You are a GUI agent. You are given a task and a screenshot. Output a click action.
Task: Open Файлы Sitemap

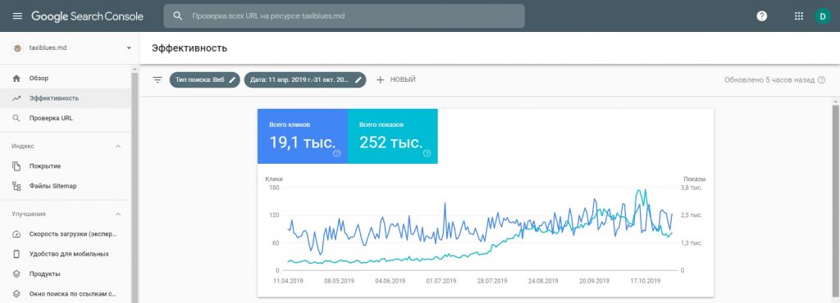tap(66, 186)
